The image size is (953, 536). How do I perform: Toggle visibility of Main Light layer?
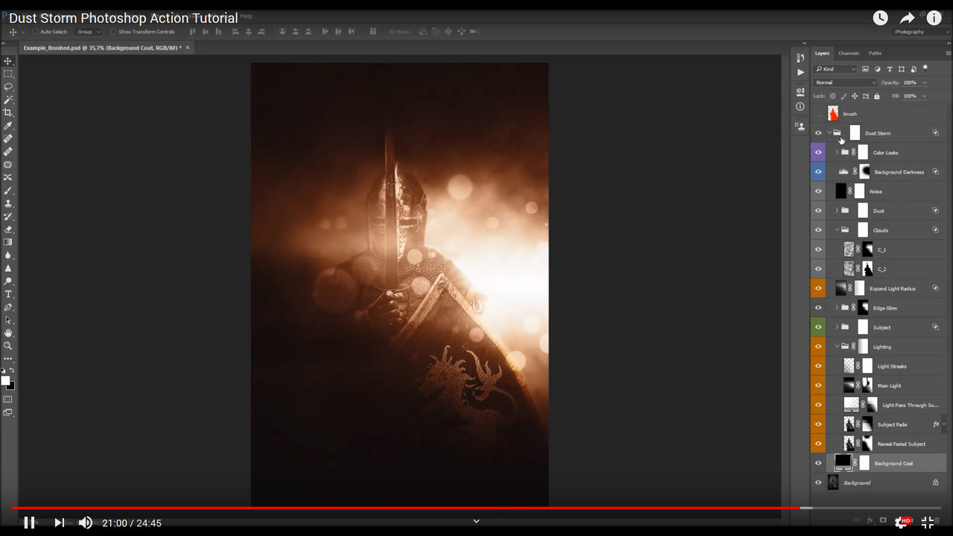pos(818,386)
